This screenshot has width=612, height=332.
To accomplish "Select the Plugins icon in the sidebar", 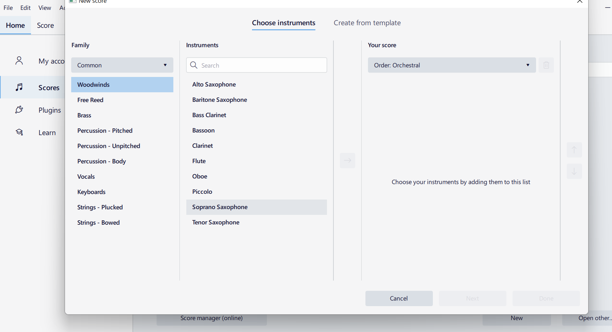I will coord(19,110).
